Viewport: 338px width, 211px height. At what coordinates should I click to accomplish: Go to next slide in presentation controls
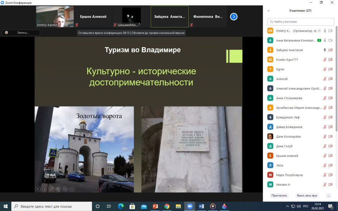tap(45, 189)
